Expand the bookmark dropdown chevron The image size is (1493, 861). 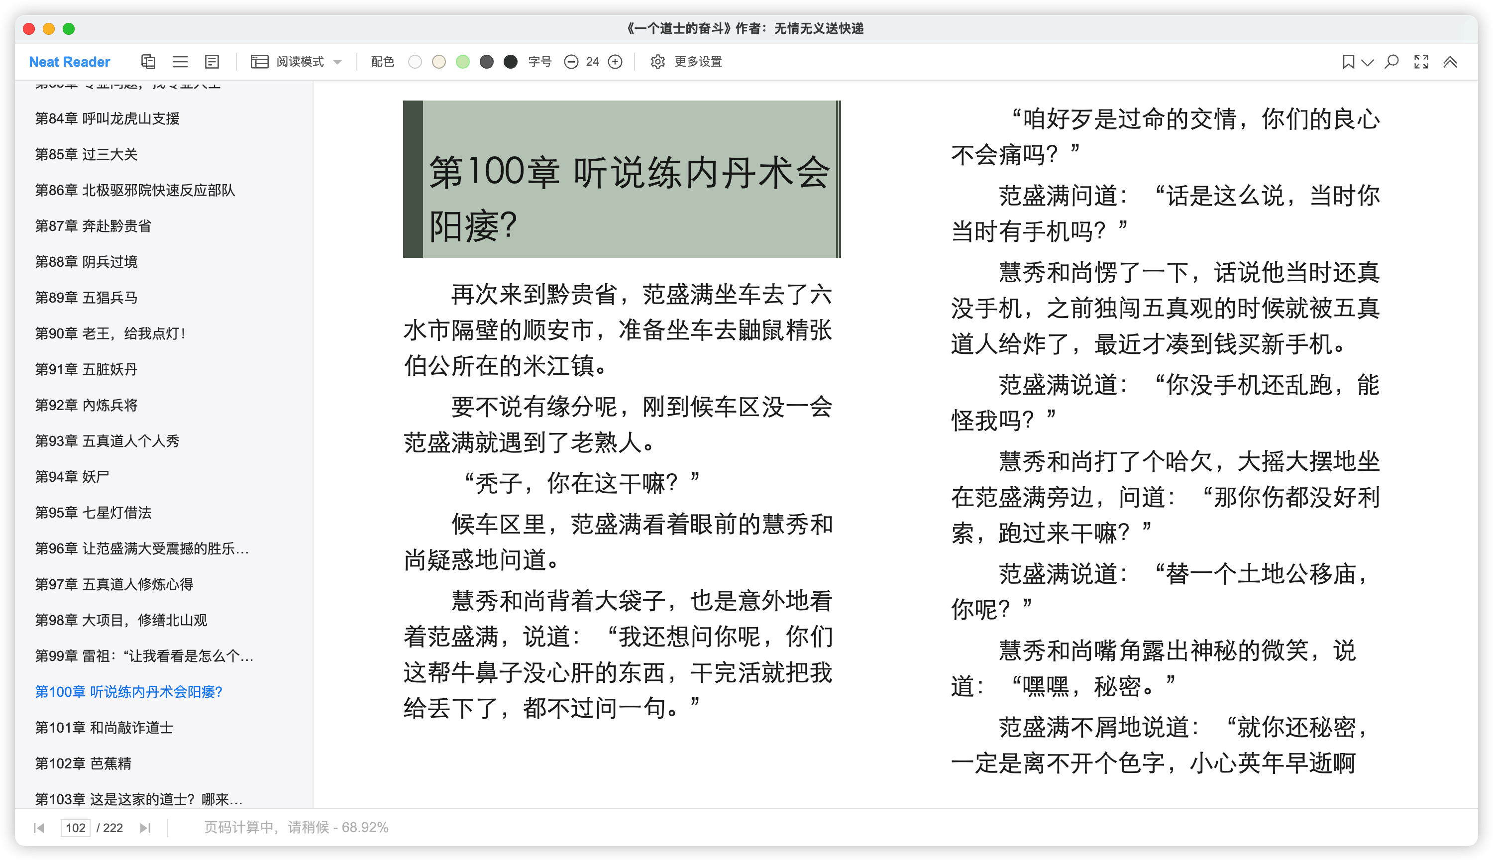(1367, 62)
